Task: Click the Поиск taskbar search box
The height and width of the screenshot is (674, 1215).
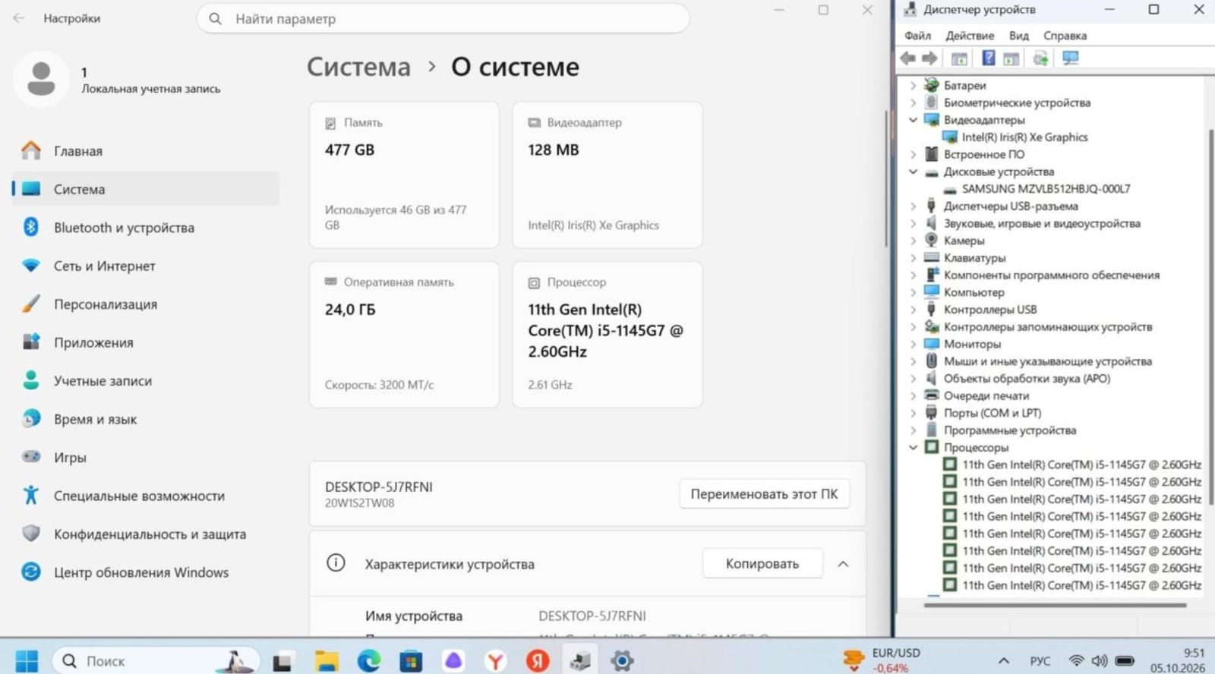Action: point(156,661)
